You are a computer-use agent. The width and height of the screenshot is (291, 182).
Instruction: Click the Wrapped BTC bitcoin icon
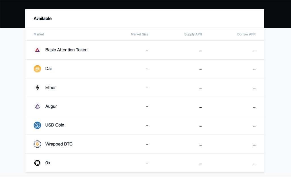click(37, 144)
